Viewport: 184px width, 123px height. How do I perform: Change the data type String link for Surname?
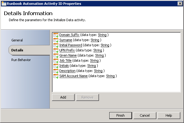tap(95, 40)
